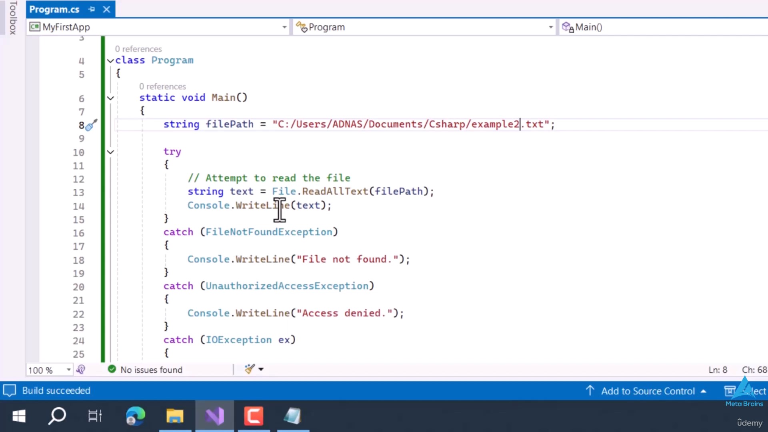Viewport: 768px width, 432px height.
Task: Click the filePath string literal on line 8
Action: (x=410, y=124)
